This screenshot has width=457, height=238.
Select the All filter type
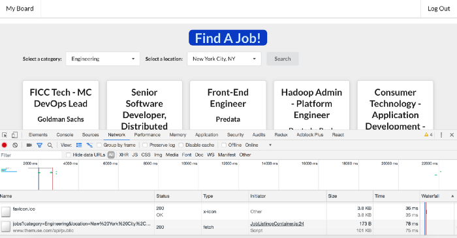click(x=111, y=155)
